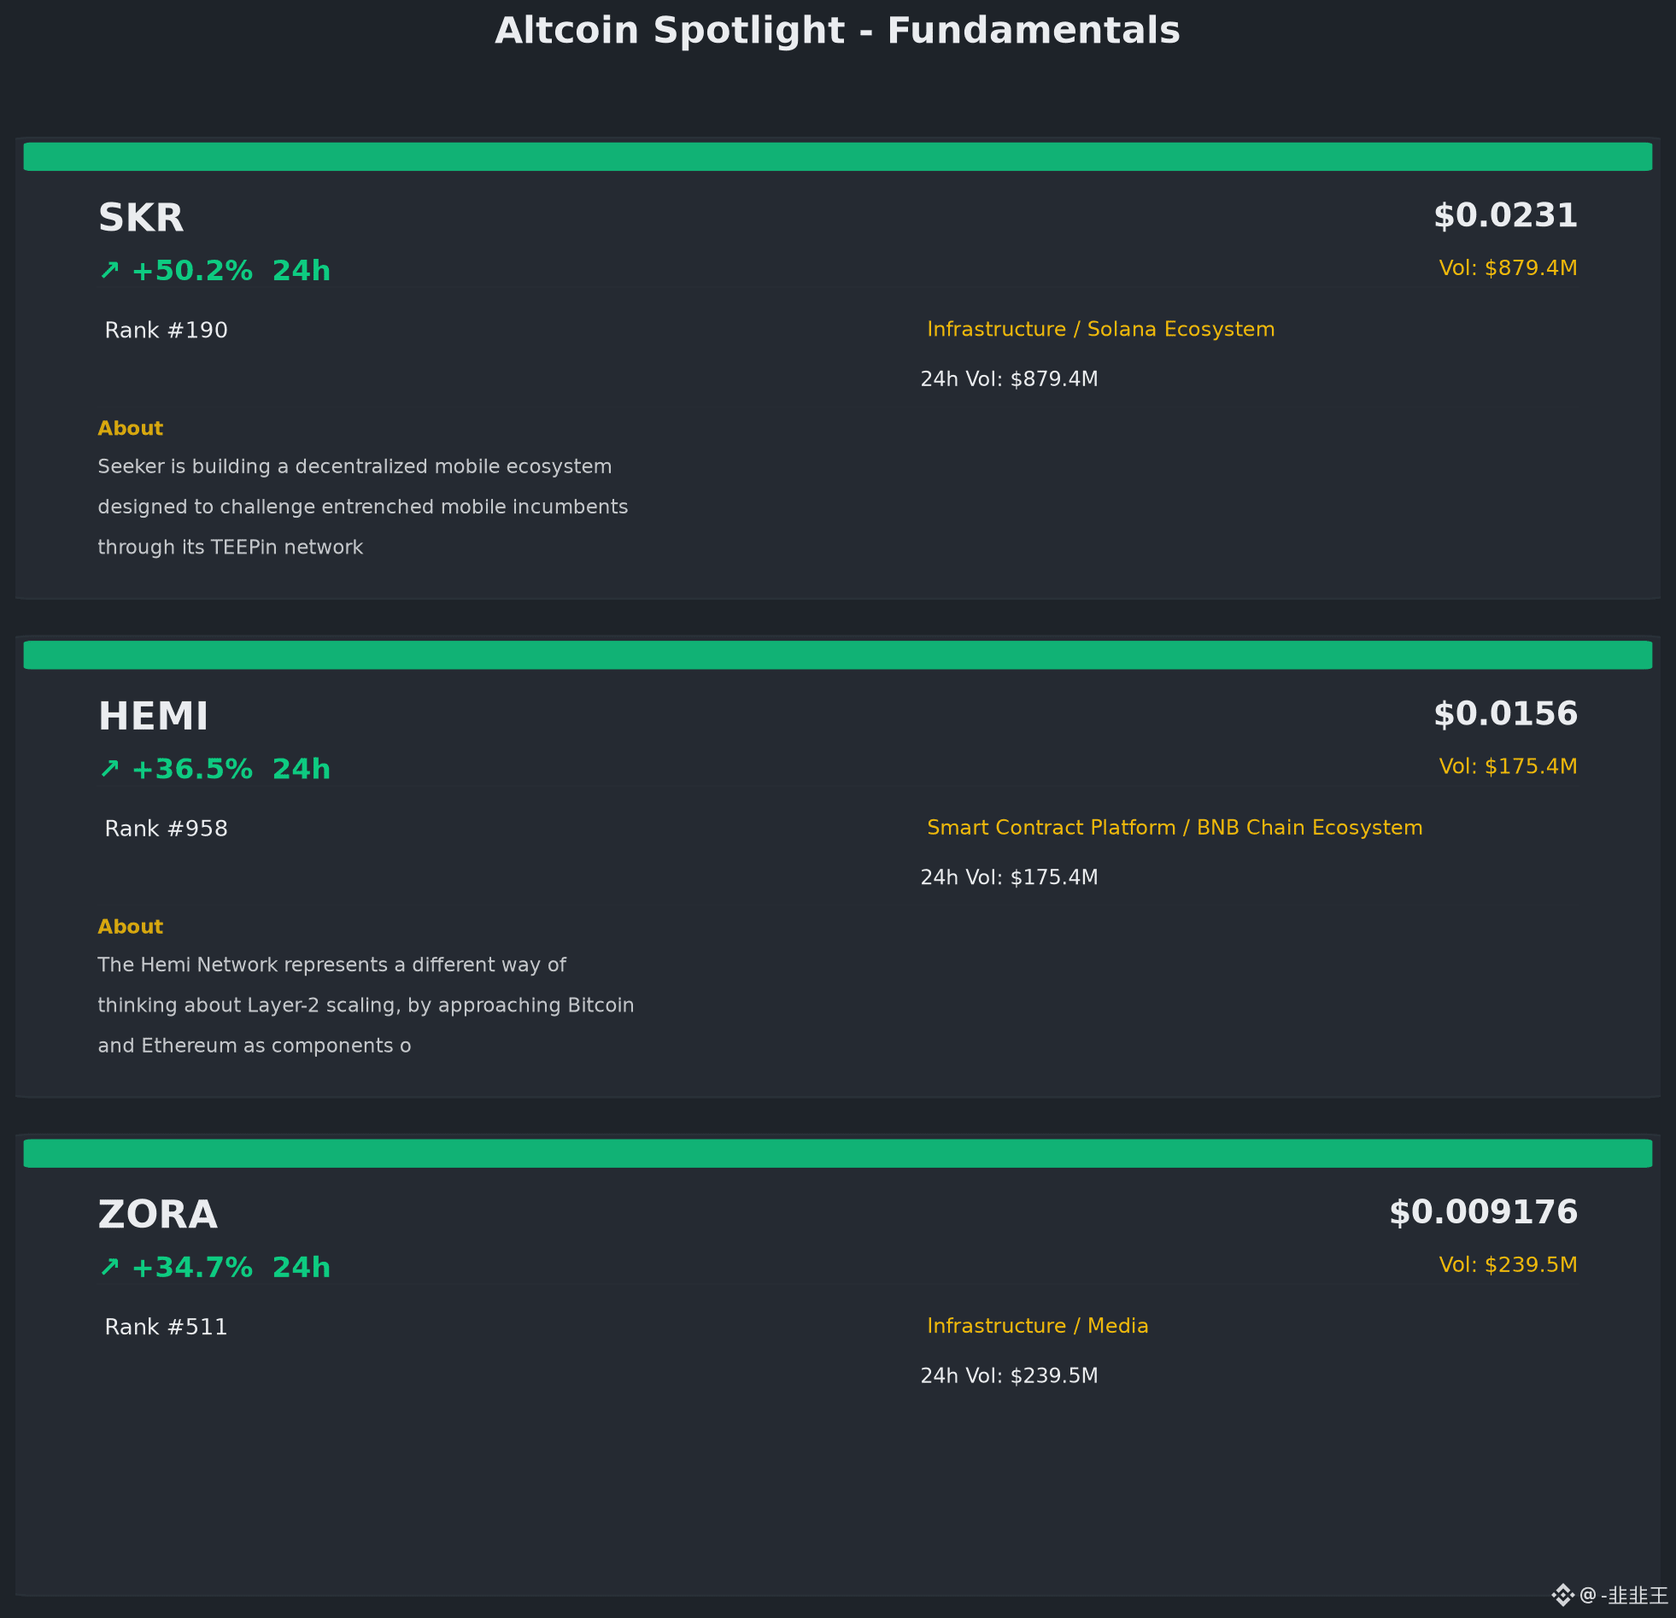
Task: Click the up-arrow icon beside HEMI +36.5%
Action: click(109, 769)
